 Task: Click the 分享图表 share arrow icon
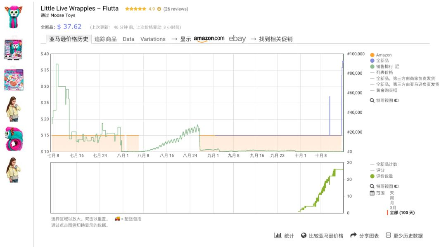pyautogui.click(x=353, y=235)
